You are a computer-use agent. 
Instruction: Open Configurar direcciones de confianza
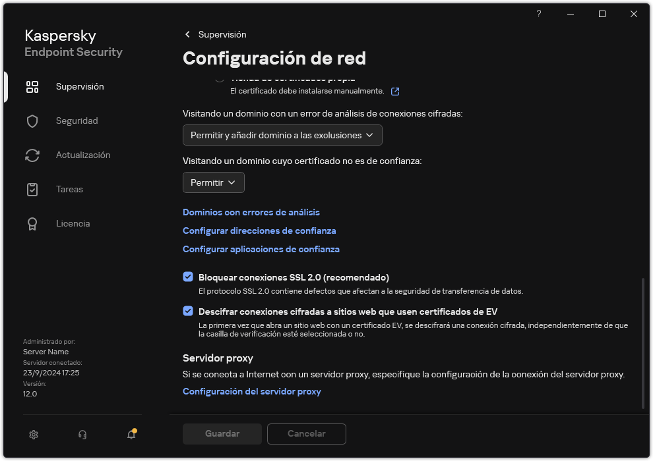[x=259, y=230]
